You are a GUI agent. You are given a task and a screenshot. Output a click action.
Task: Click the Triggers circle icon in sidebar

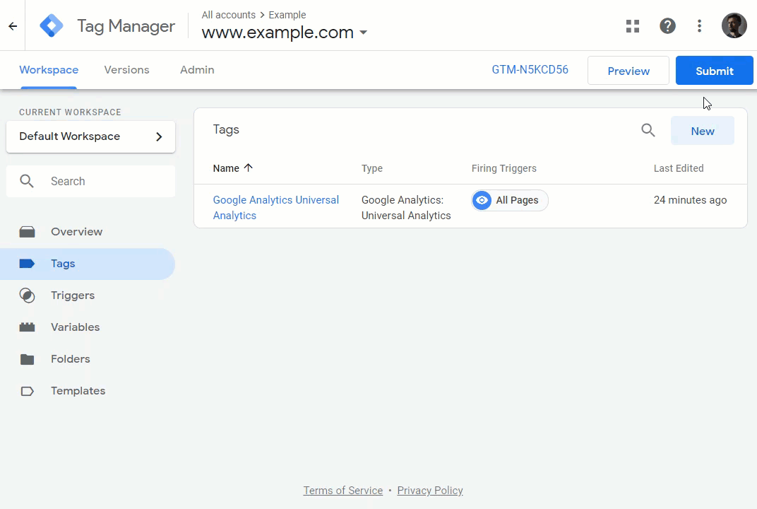point(27,296)
